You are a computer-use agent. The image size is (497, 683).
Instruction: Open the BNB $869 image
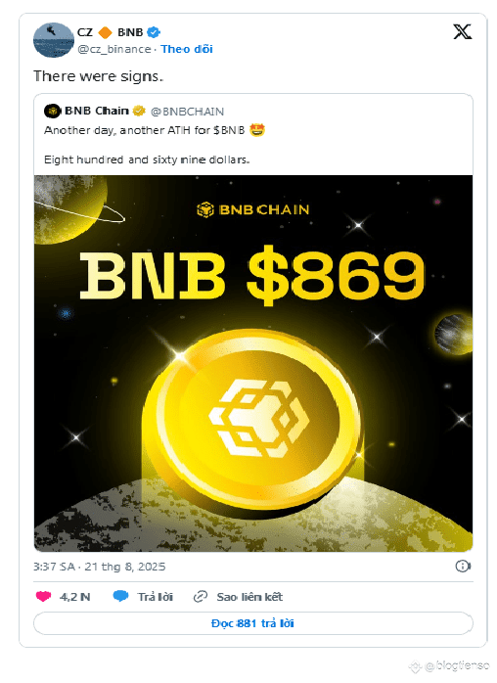[x=253, y=363]
